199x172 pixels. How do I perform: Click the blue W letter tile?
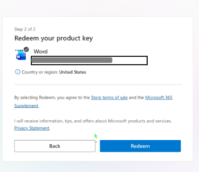[x=18, y=57]
